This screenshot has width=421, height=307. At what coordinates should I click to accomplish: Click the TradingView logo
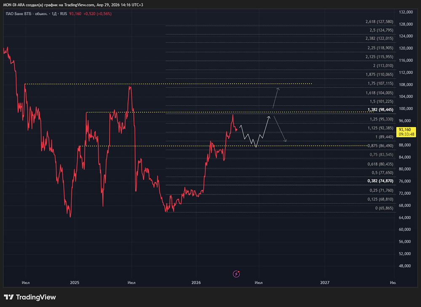click(x=30, y=297)
